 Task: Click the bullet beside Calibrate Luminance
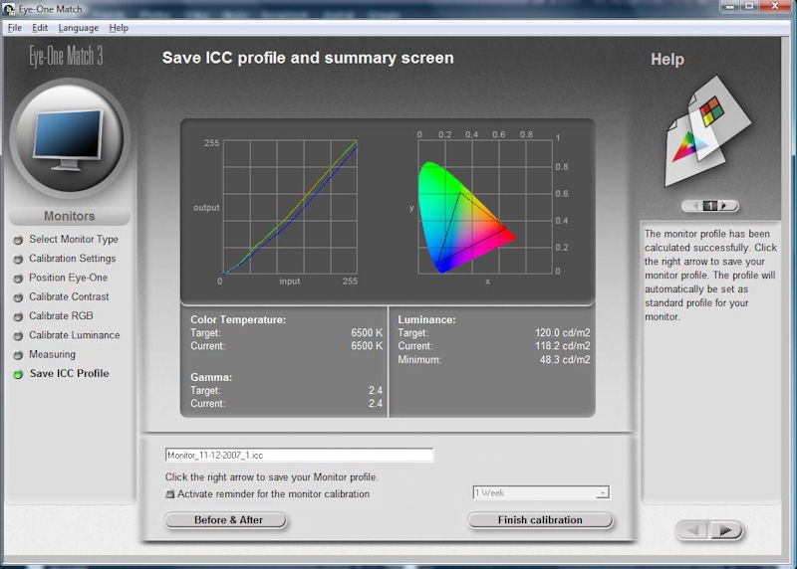[18, 336]
